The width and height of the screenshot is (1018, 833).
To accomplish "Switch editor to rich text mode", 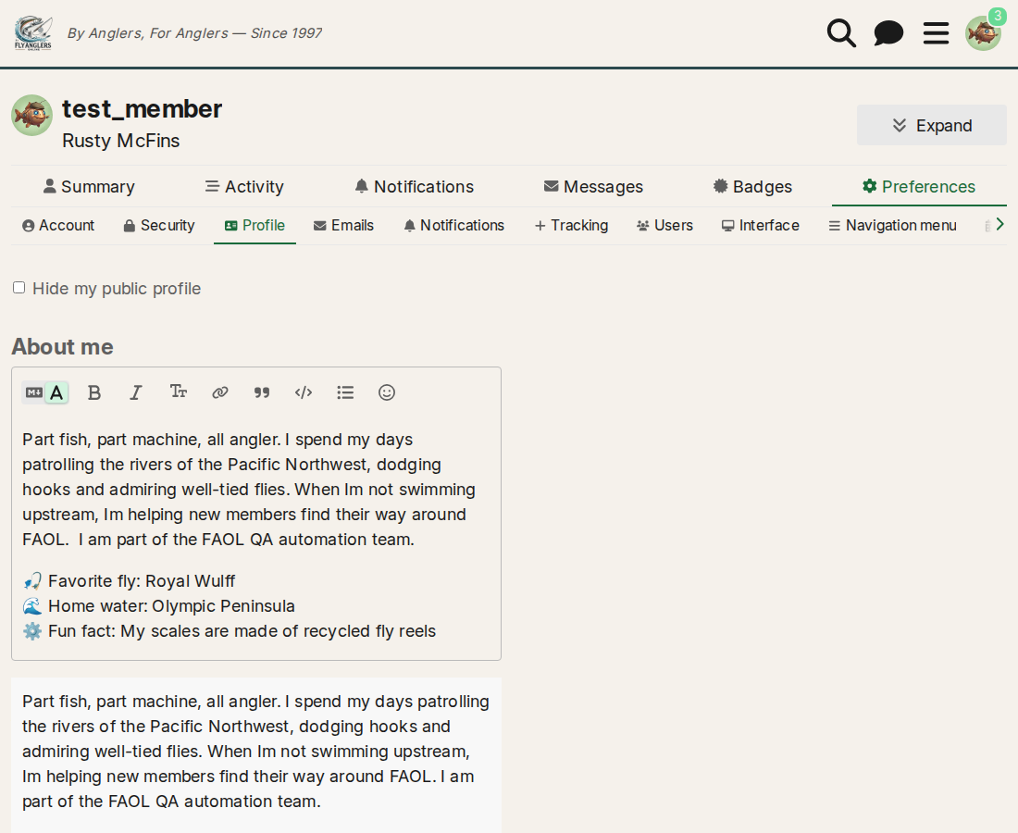I will [x=57, y=392].
